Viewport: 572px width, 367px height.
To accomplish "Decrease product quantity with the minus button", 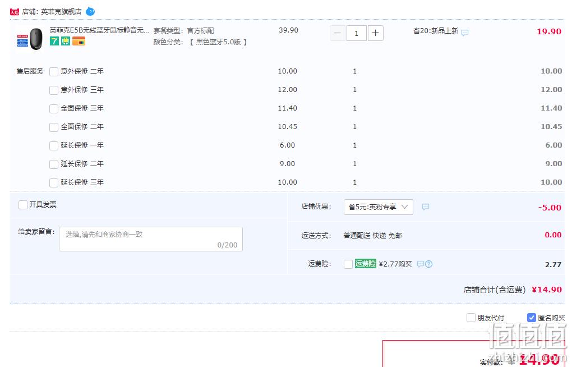I will (338, 34).
